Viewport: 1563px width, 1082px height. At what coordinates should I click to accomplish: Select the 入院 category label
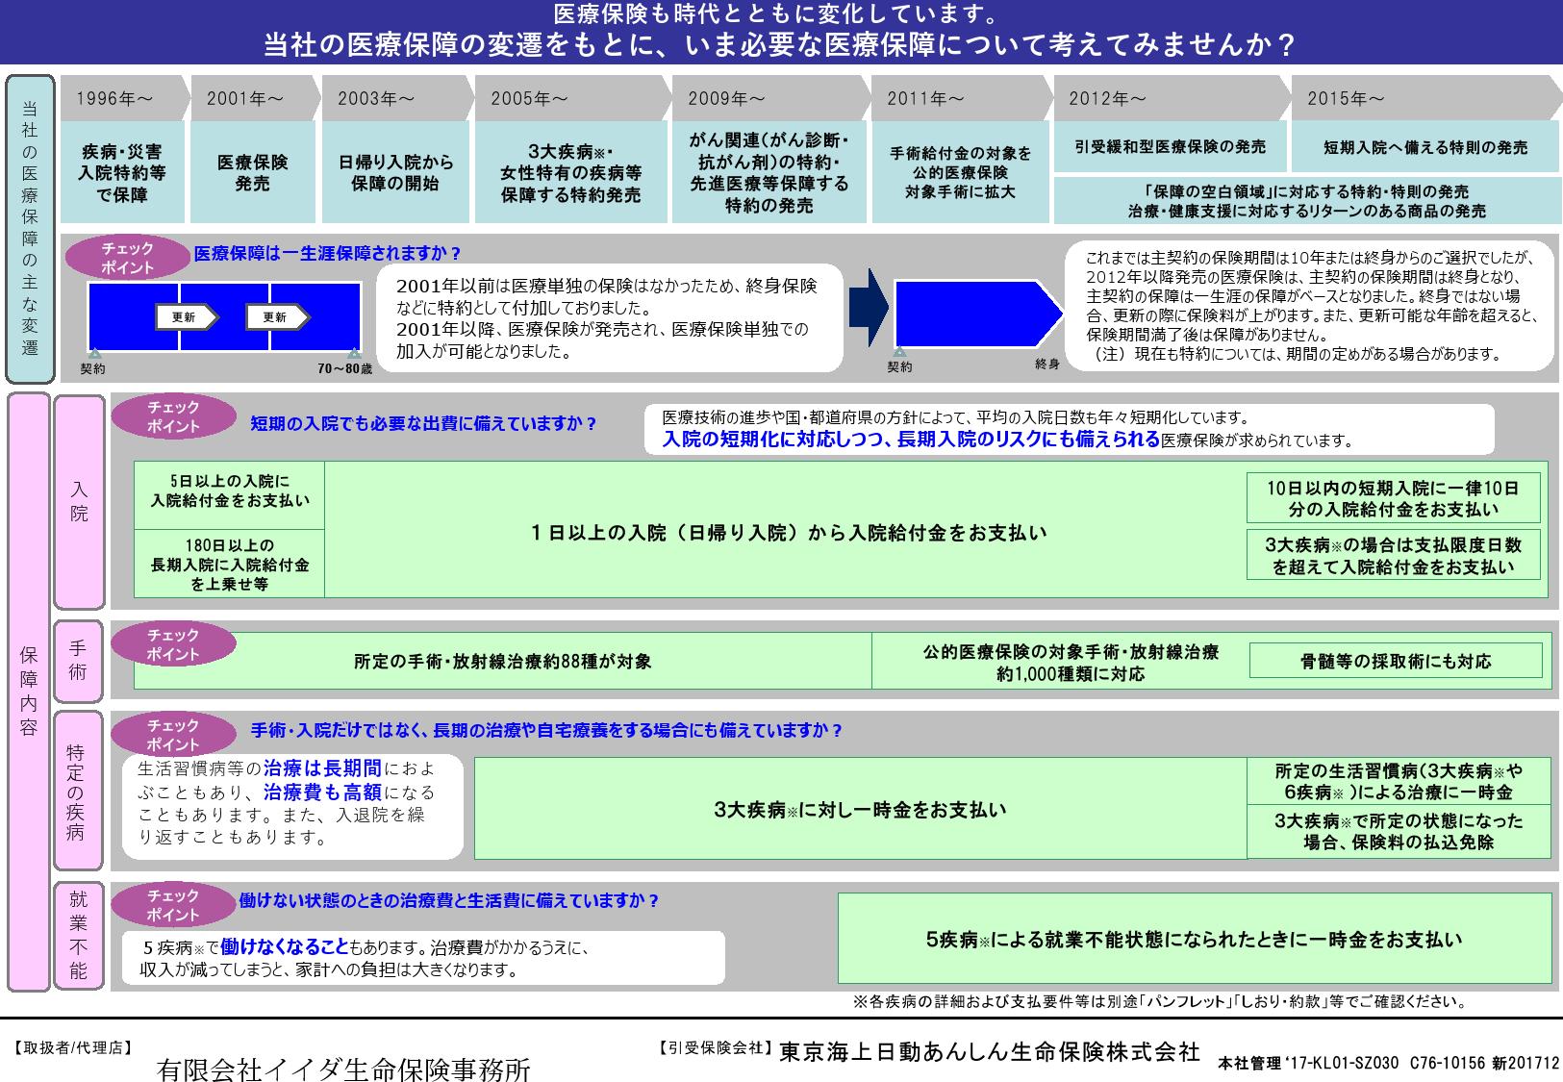click(x=79, y=501)
